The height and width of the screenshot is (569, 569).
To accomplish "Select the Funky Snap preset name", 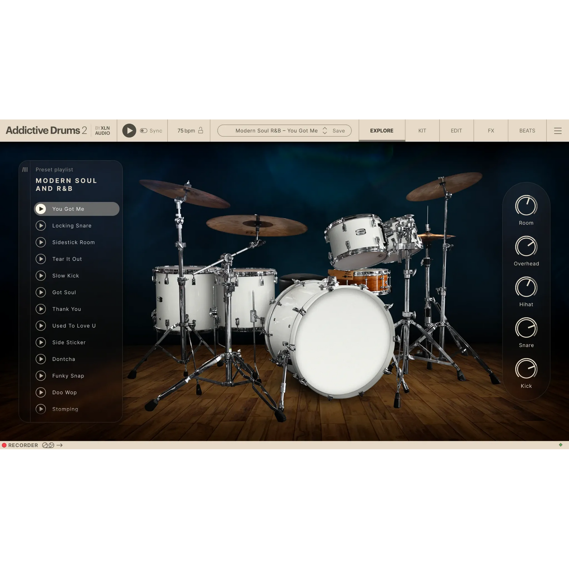I will tap(68, 376).
